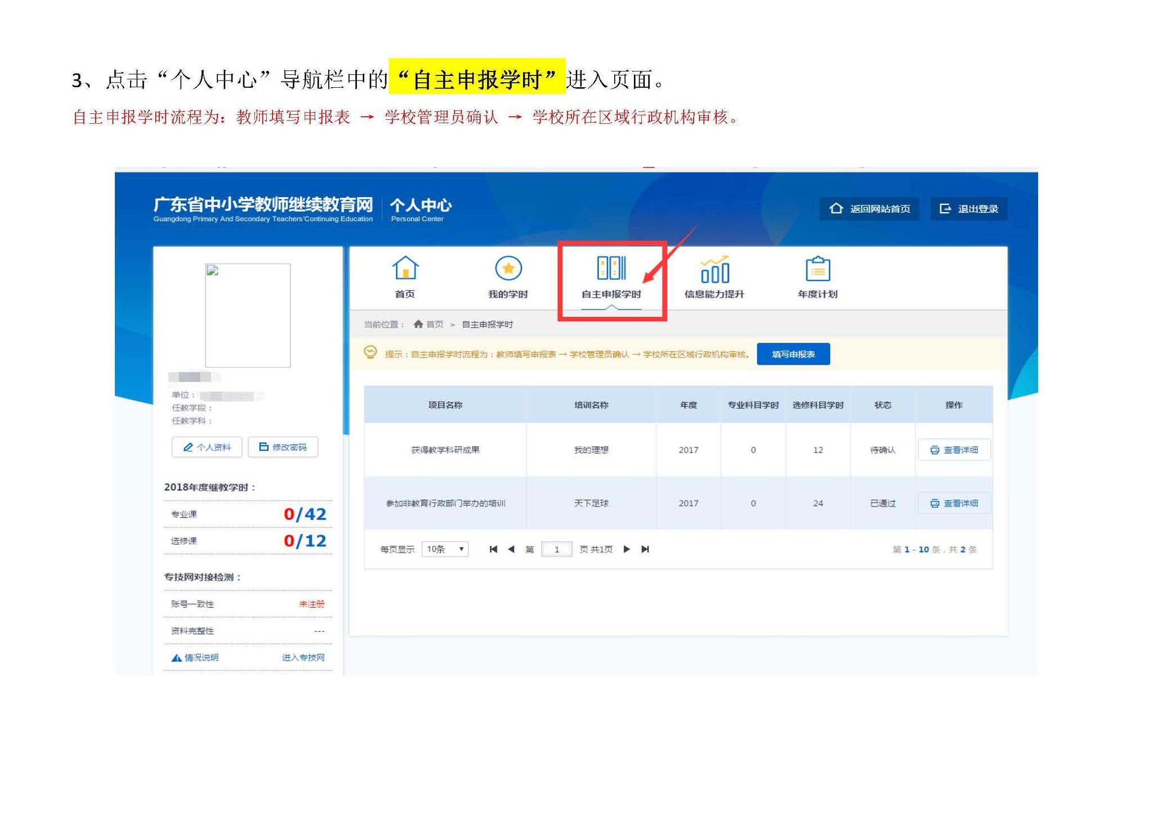Image resolution: width=1153 pixels, height=815 pixels.
Task: Click the 首页 house icon in navigation
Action: point(405,268)
